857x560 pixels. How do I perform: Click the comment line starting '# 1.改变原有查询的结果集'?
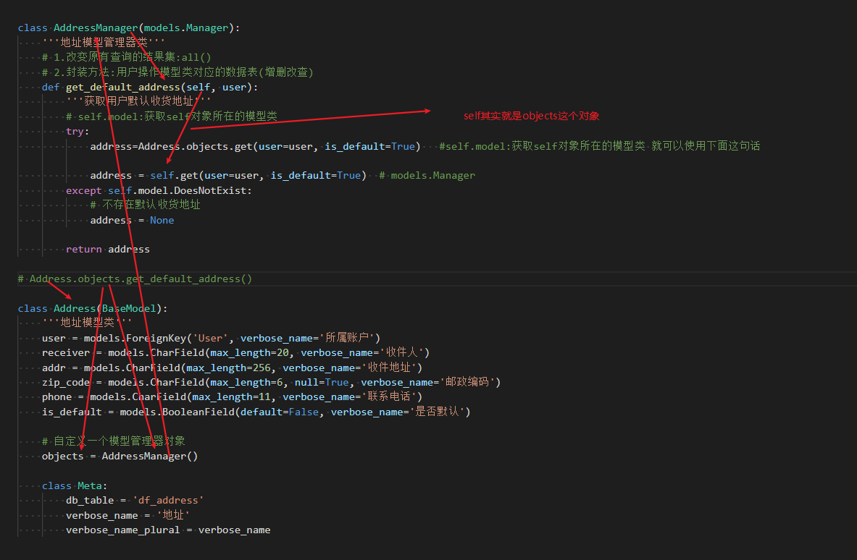tap(126, 57)
